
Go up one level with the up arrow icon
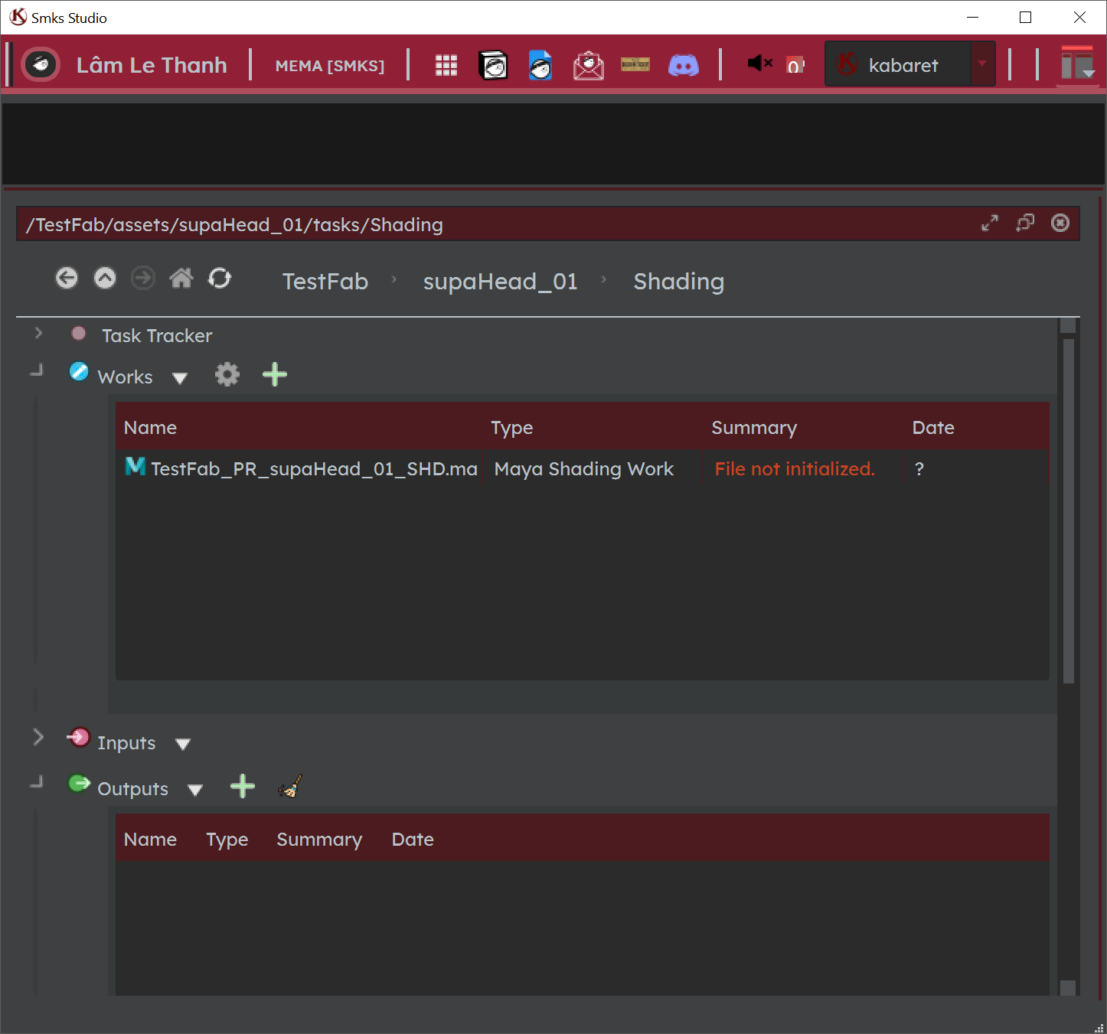pos(105,278)
